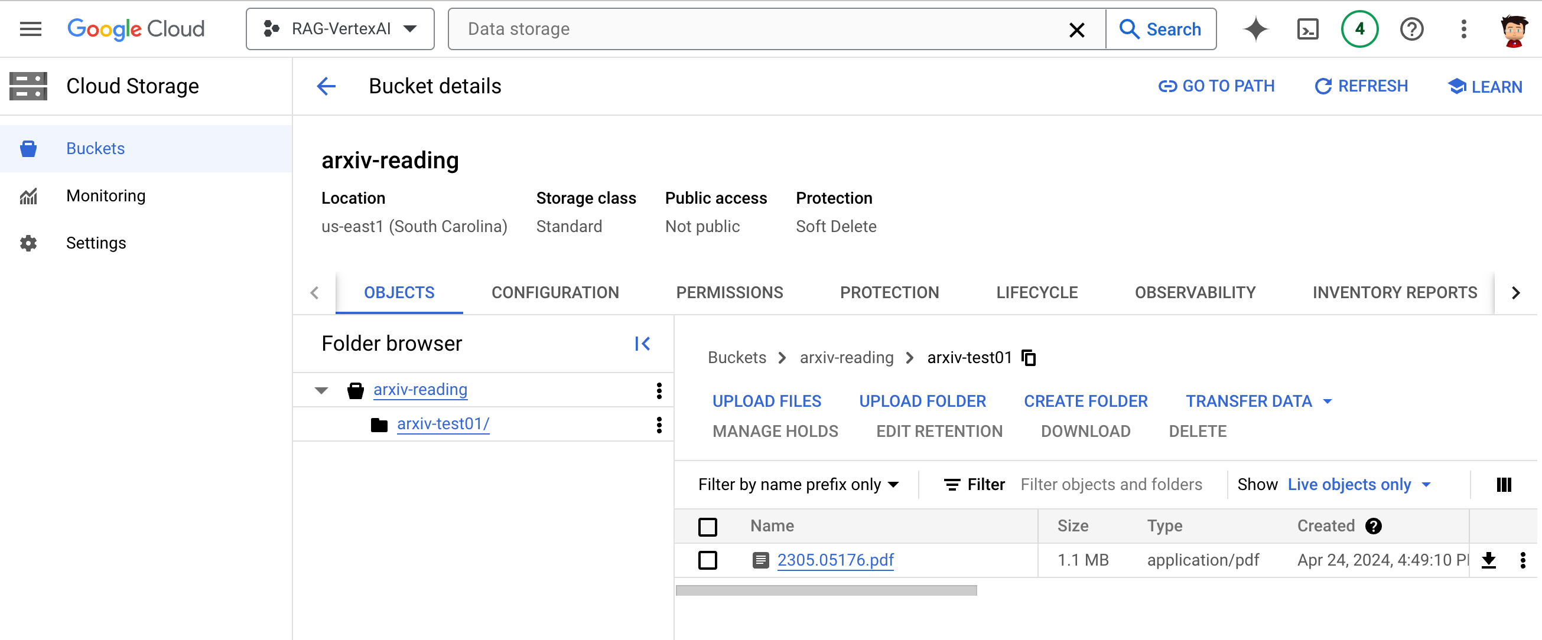The image size is (1542, 640).
Task: Activate Cloud Shell terminal icon
Action: tap(1307, 29)
